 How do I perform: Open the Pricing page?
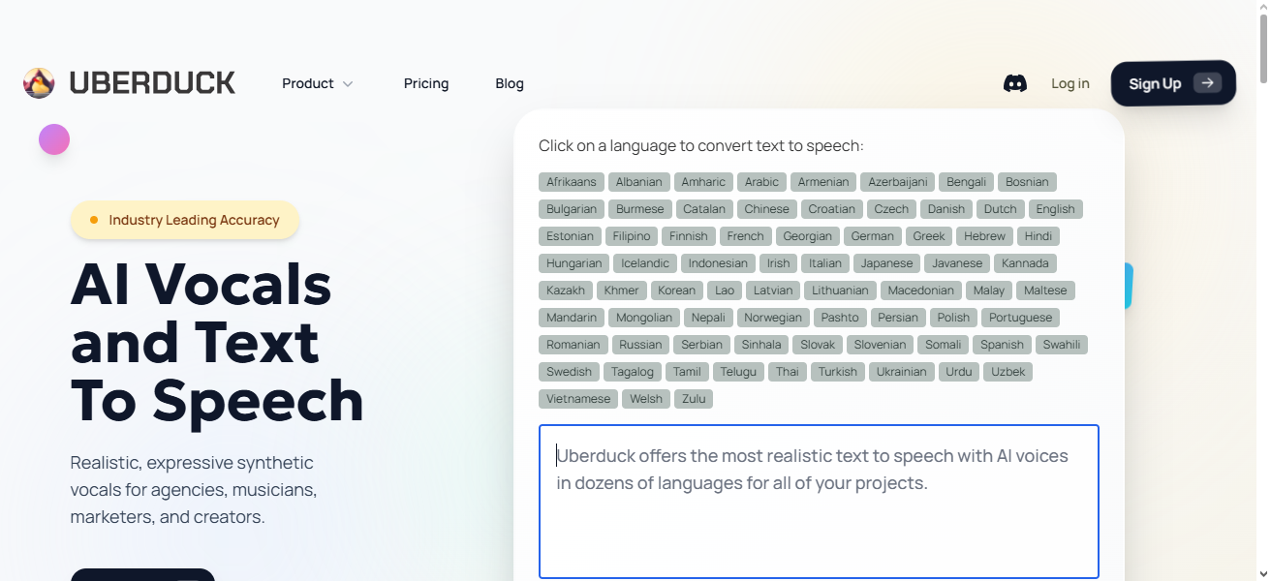coord(426,83)
